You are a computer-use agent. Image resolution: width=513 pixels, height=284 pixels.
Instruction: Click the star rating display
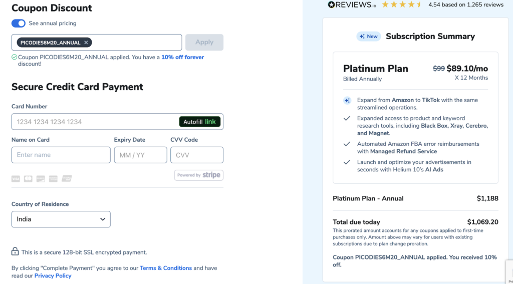point(401,5)
